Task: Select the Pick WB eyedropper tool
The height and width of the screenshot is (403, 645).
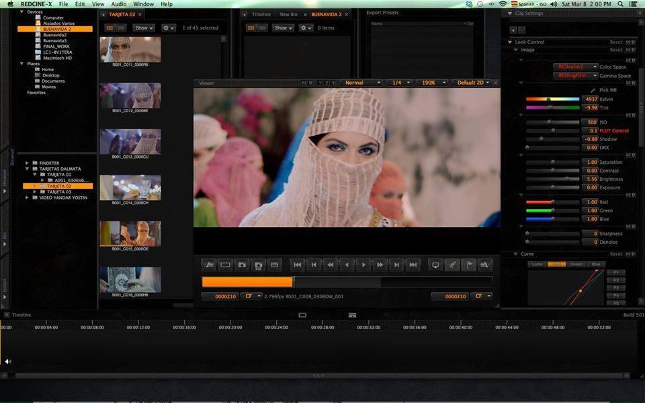Action: click(593, 89)
